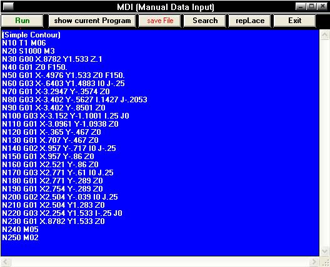Close the MDI window
The width and height of the screenshot is (330, 267).
point(322,7)
